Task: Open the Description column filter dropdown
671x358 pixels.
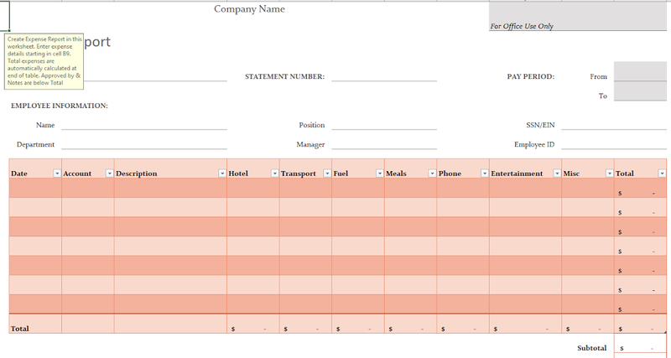Action: (x=222, y=174)
